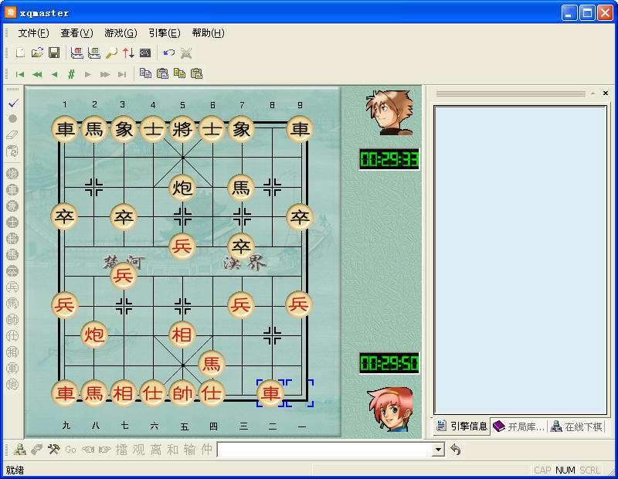Viewport: 618px width, 479px height.
Task: Paste a position from clipboard
Action: 164,73
